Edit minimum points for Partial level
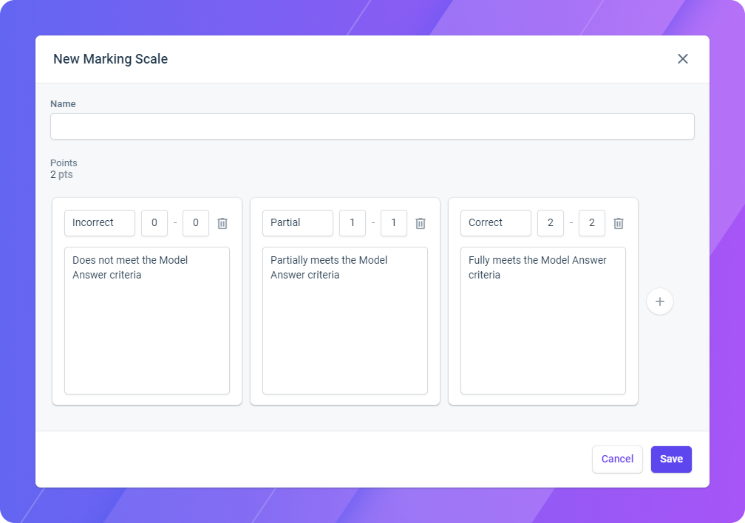The height and width of the screenshot is (523, 745). point(353,223)
